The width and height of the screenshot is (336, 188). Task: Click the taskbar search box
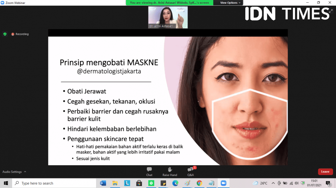coord(54,183)
